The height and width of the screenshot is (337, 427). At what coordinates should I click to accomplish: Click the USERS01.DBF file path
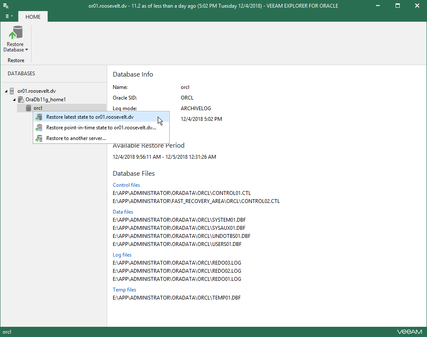[177, 244]
